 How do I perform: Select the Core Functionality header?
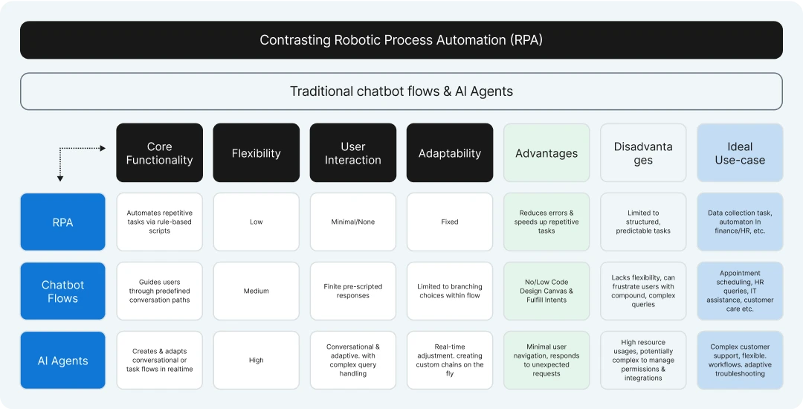click(159, 153)
